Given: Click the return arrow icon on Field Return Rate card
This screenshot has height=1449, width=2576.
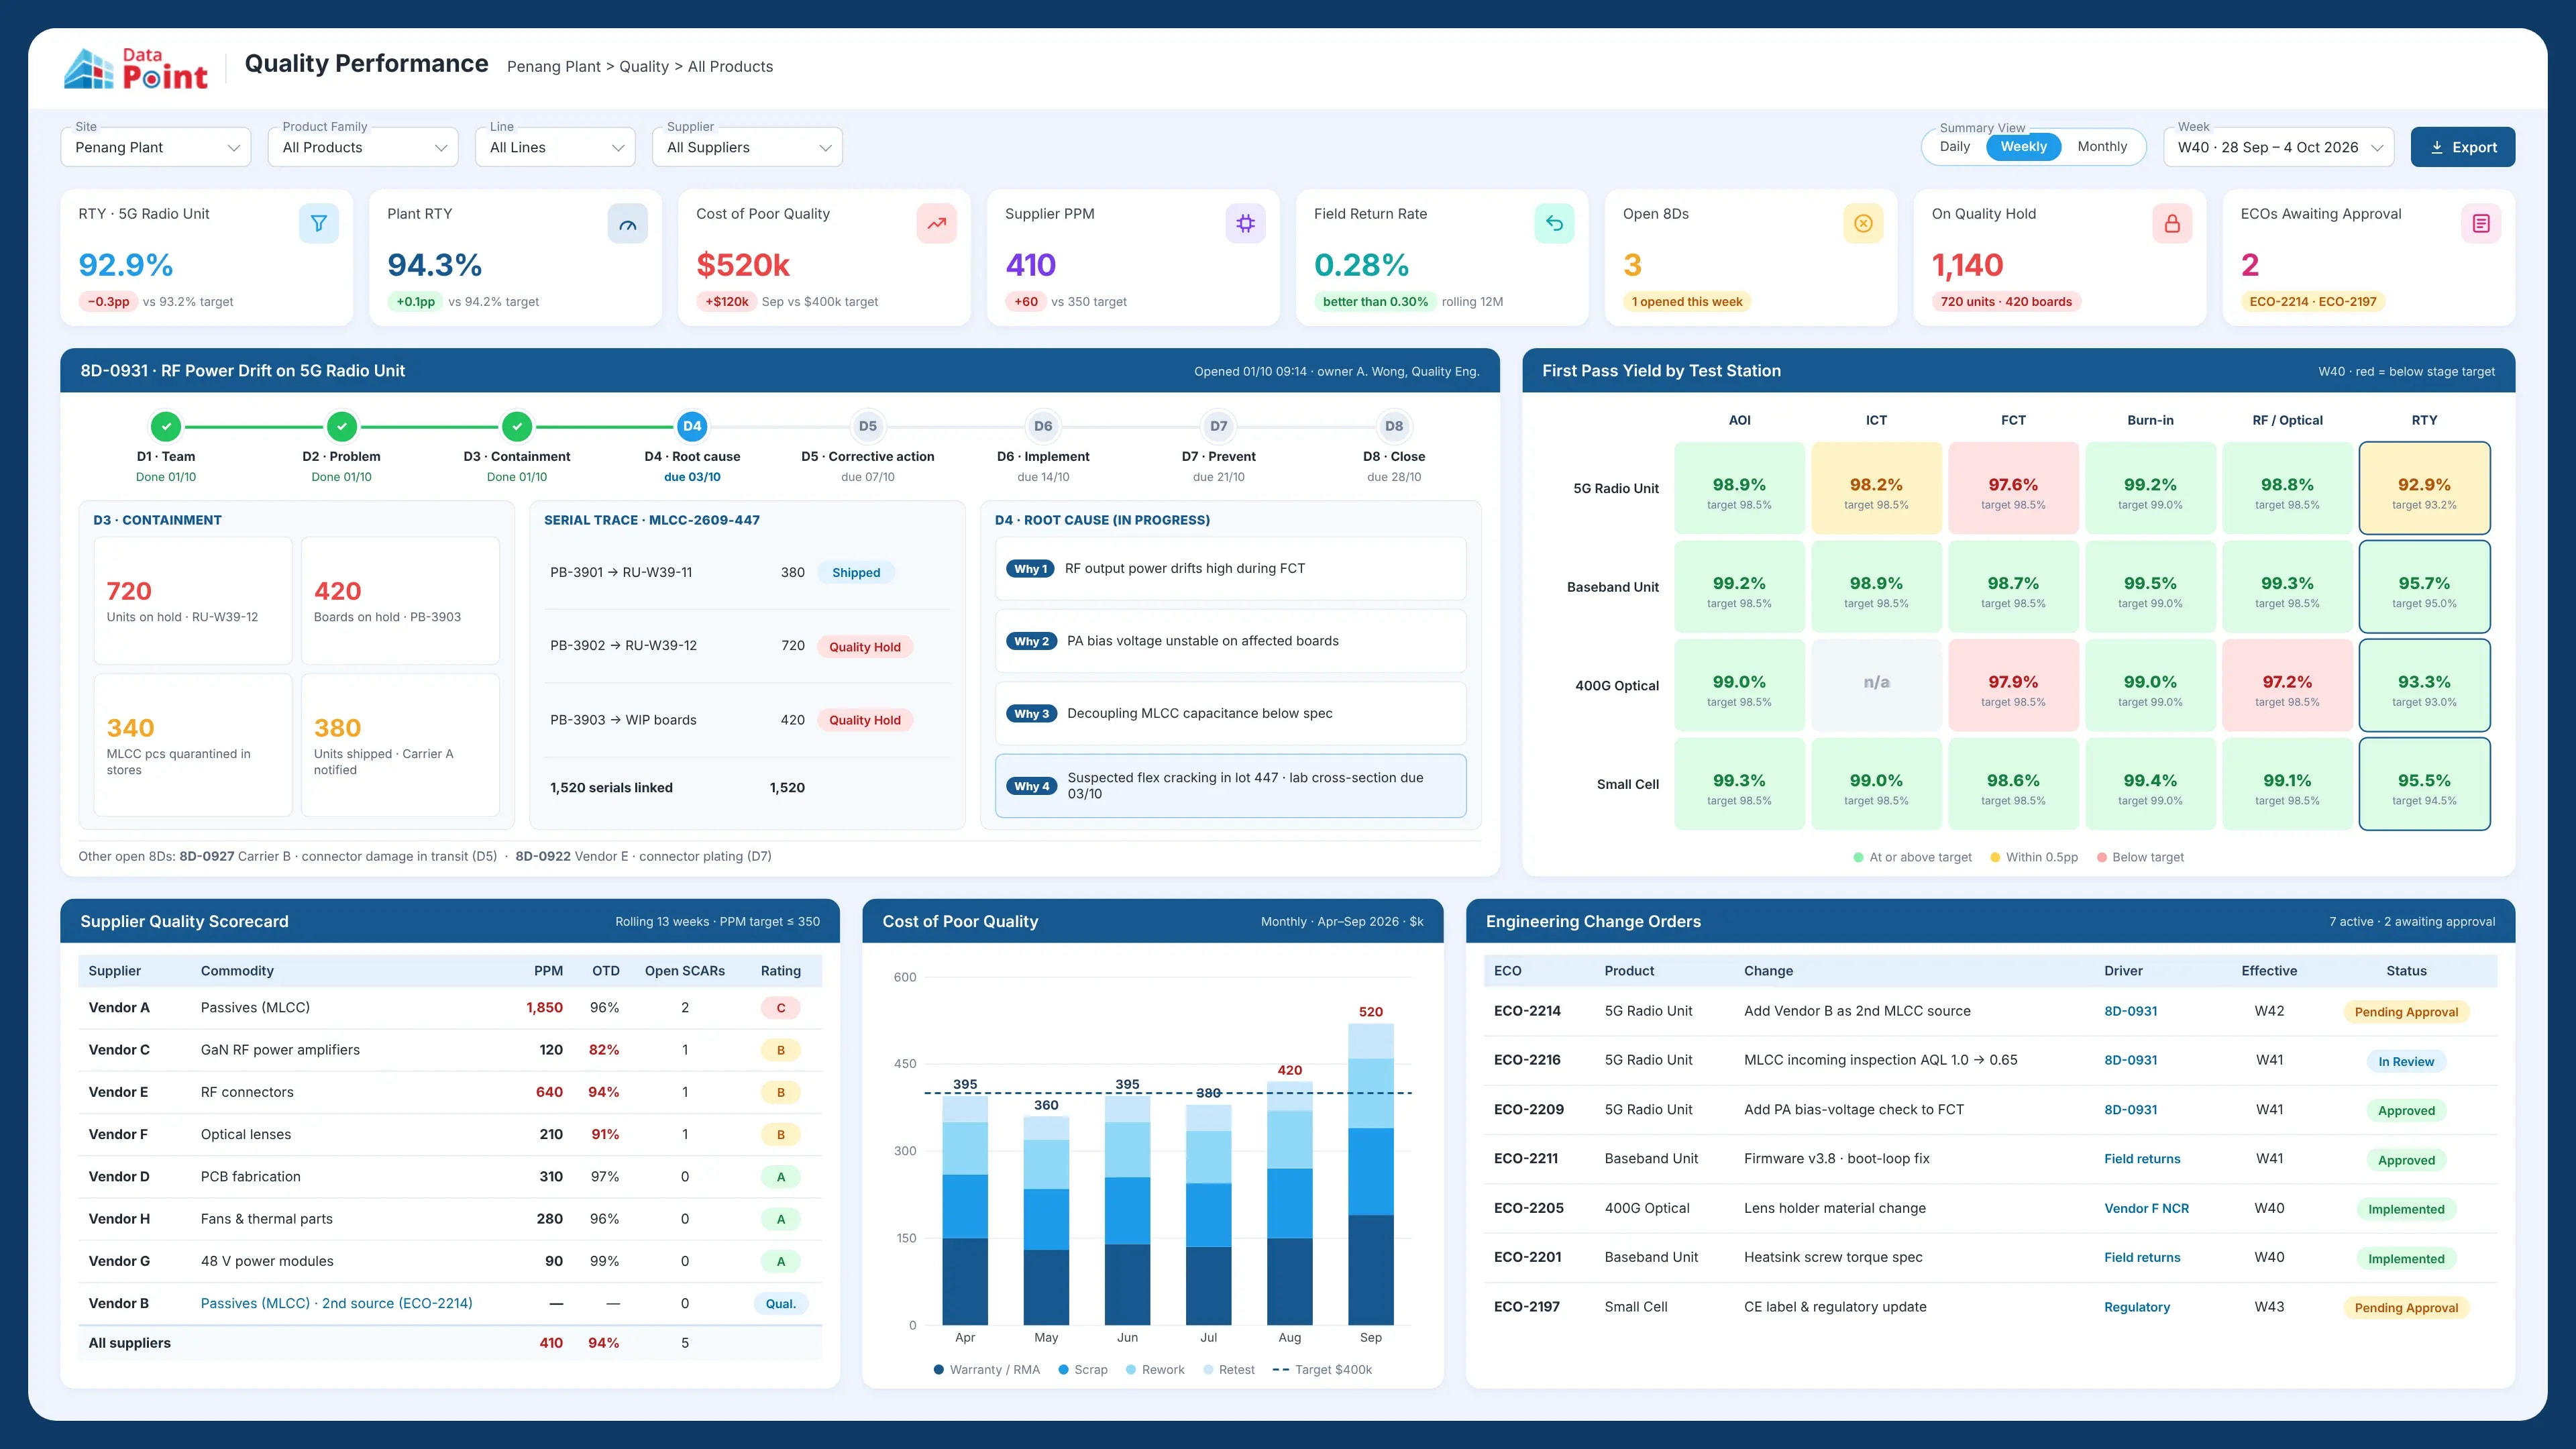Looking at the screenshot, I should [1554, 223].
